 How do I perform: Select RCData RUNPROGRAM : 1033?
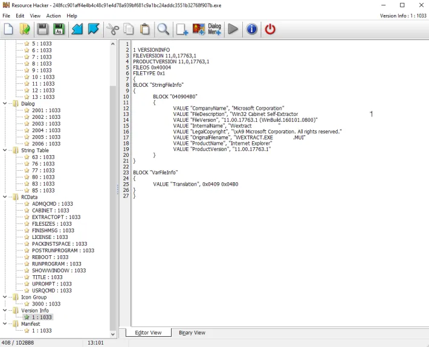click(56, 264)
